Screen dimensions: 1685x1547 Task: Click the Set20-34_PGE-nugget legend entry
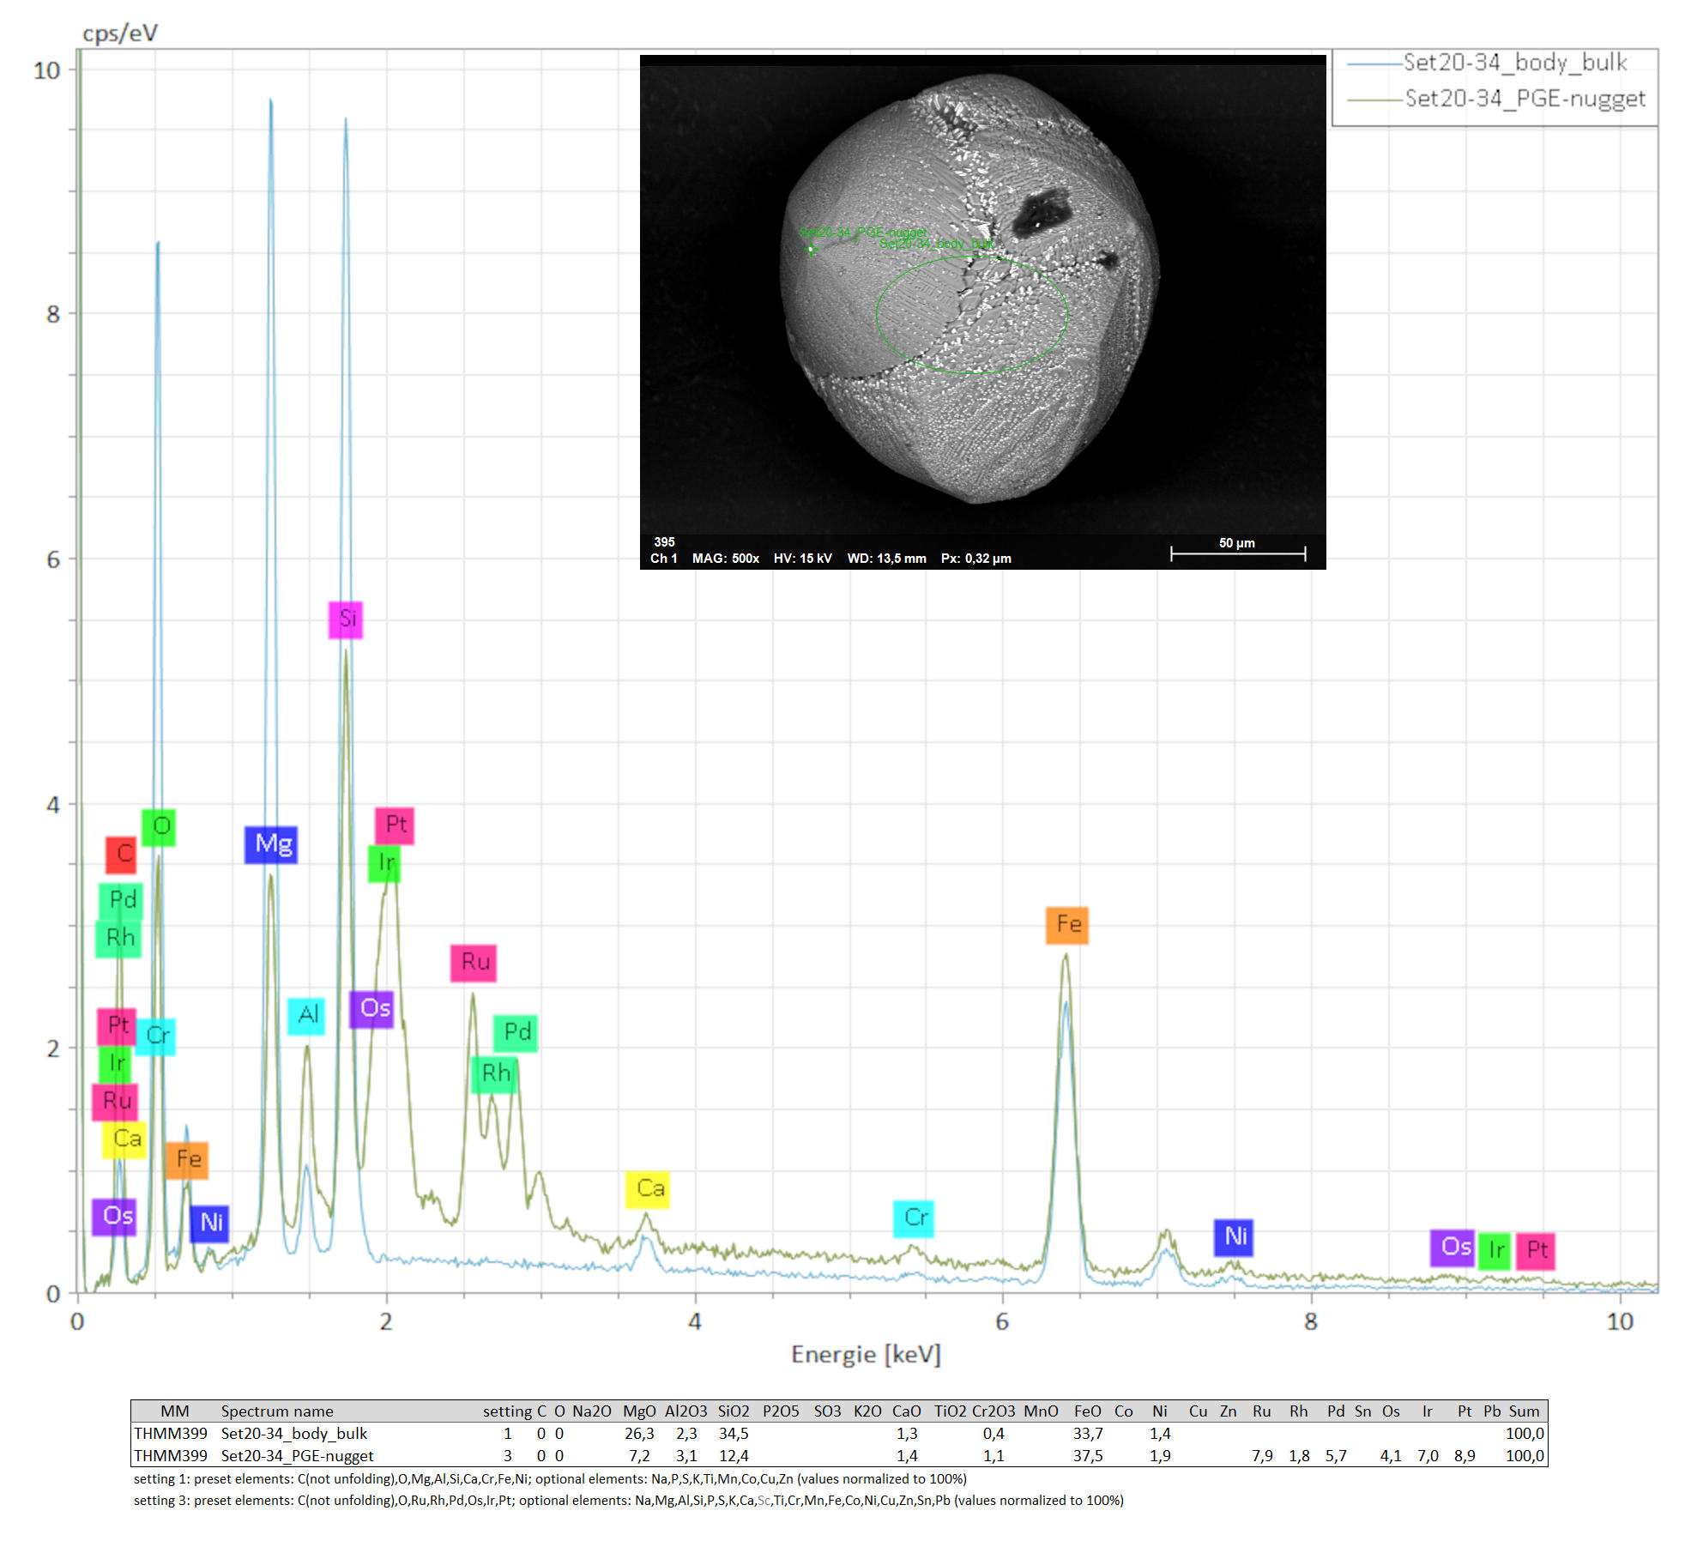coord(1524,100)
